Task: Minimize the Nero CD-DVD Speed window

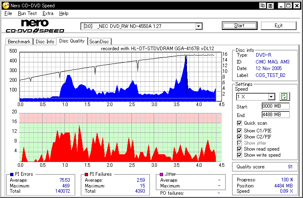Action: (281, 6)
